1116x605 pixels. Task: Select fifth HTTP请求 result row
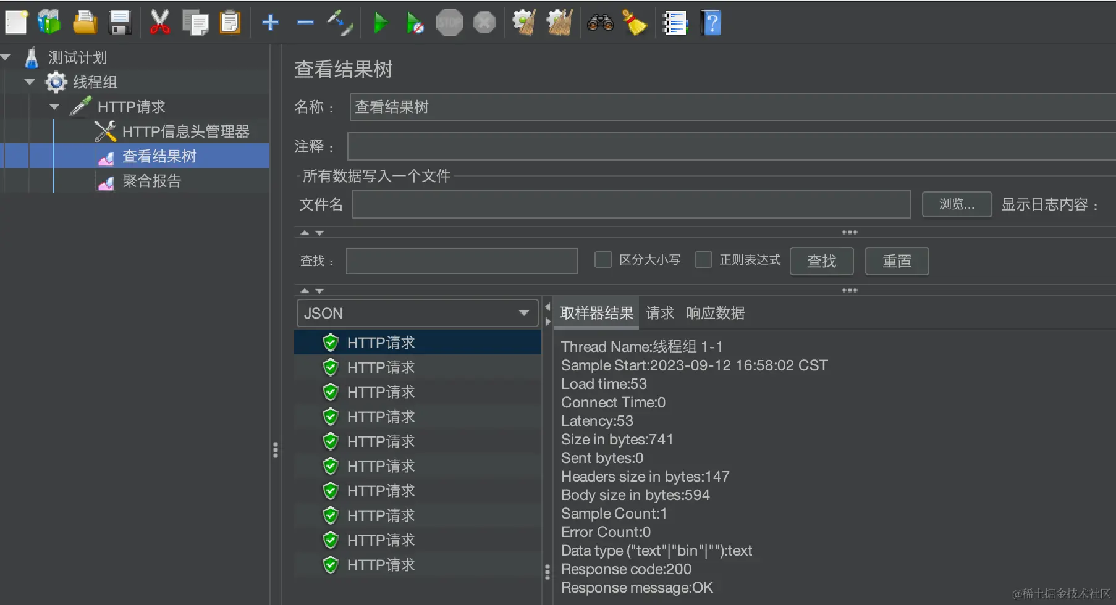pyautogui.click(x=418, y=441)
